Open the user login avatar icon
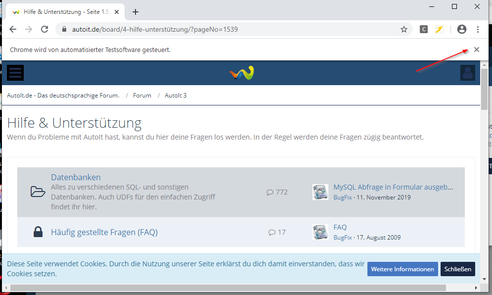 pos(467,73)
